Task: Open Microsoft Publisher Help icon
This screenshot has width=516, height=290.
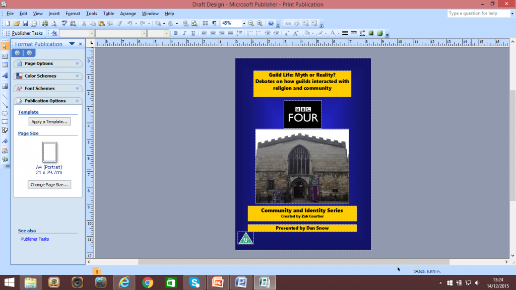Action: coord(271,23)
